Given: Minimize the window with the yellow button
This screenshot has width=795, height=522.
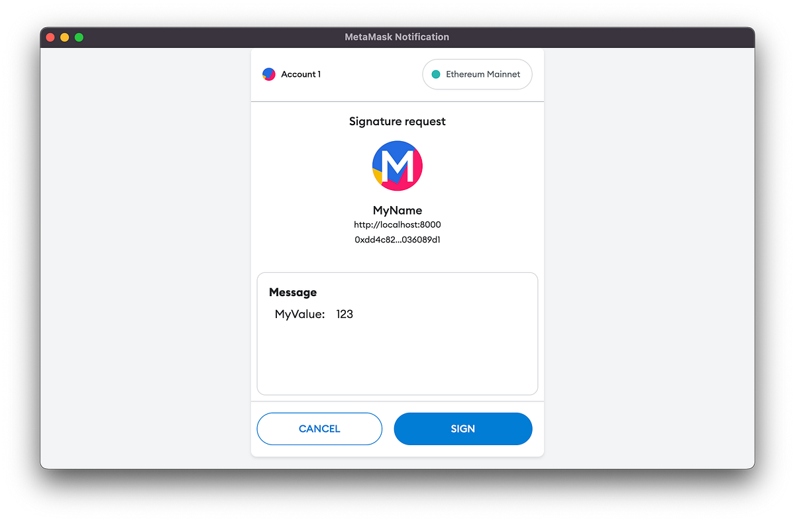Looking at the screenshot, I should pyautogui.click(x=64, y=37).
